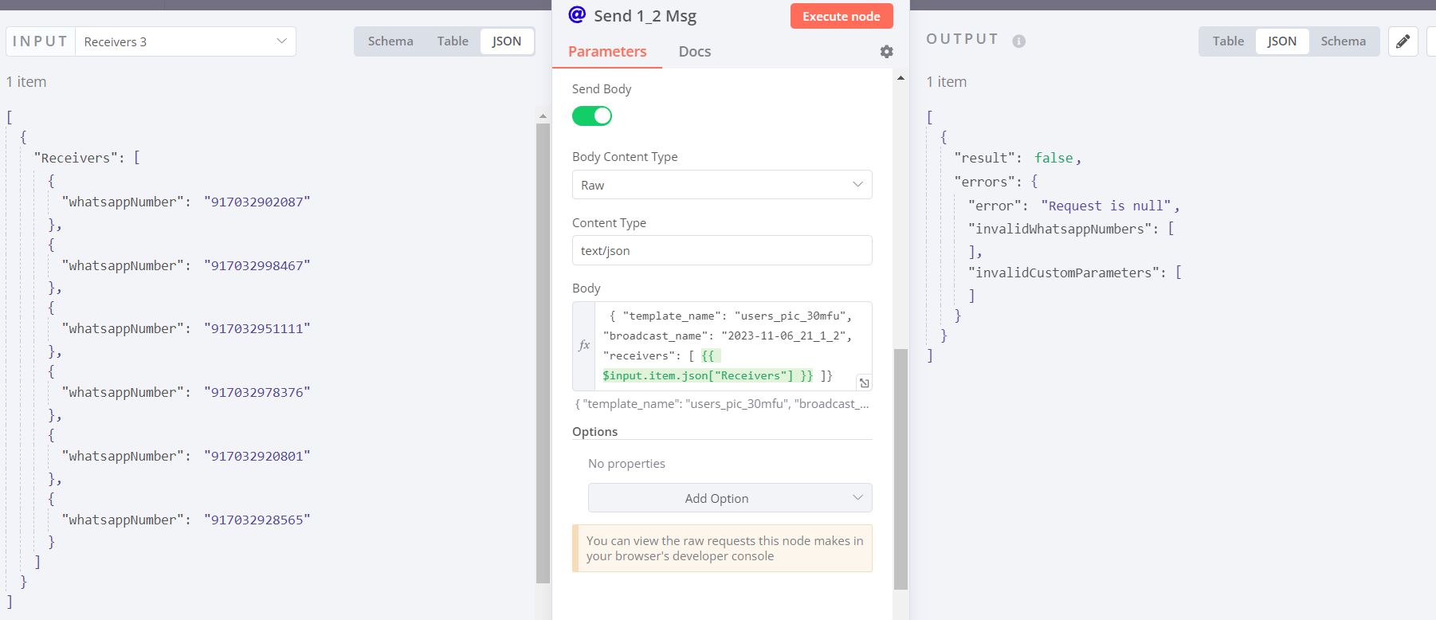Click the pencil edit output icon

click(x=1403, y=41)
